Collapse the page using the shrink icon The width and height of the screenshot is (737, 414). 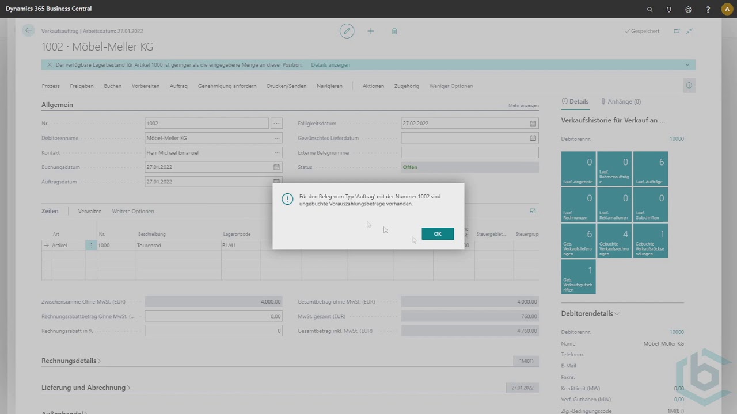[690, 31]
